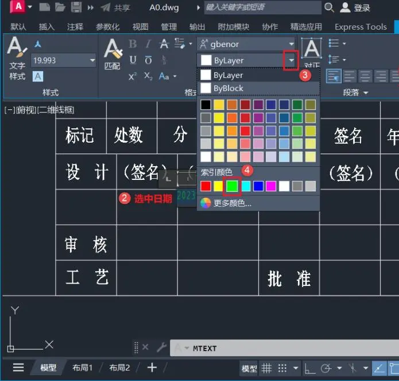Switch to the 布局1 layout tab

click(x=82, y=368)
